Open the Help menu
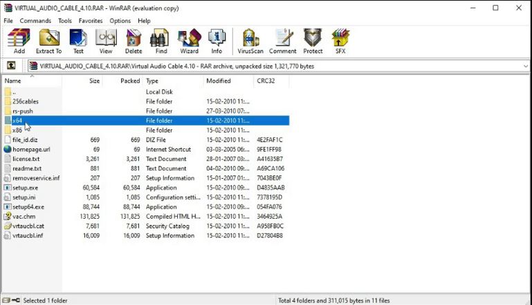Viewport: 532px width, 305px height. pos(144,21)
